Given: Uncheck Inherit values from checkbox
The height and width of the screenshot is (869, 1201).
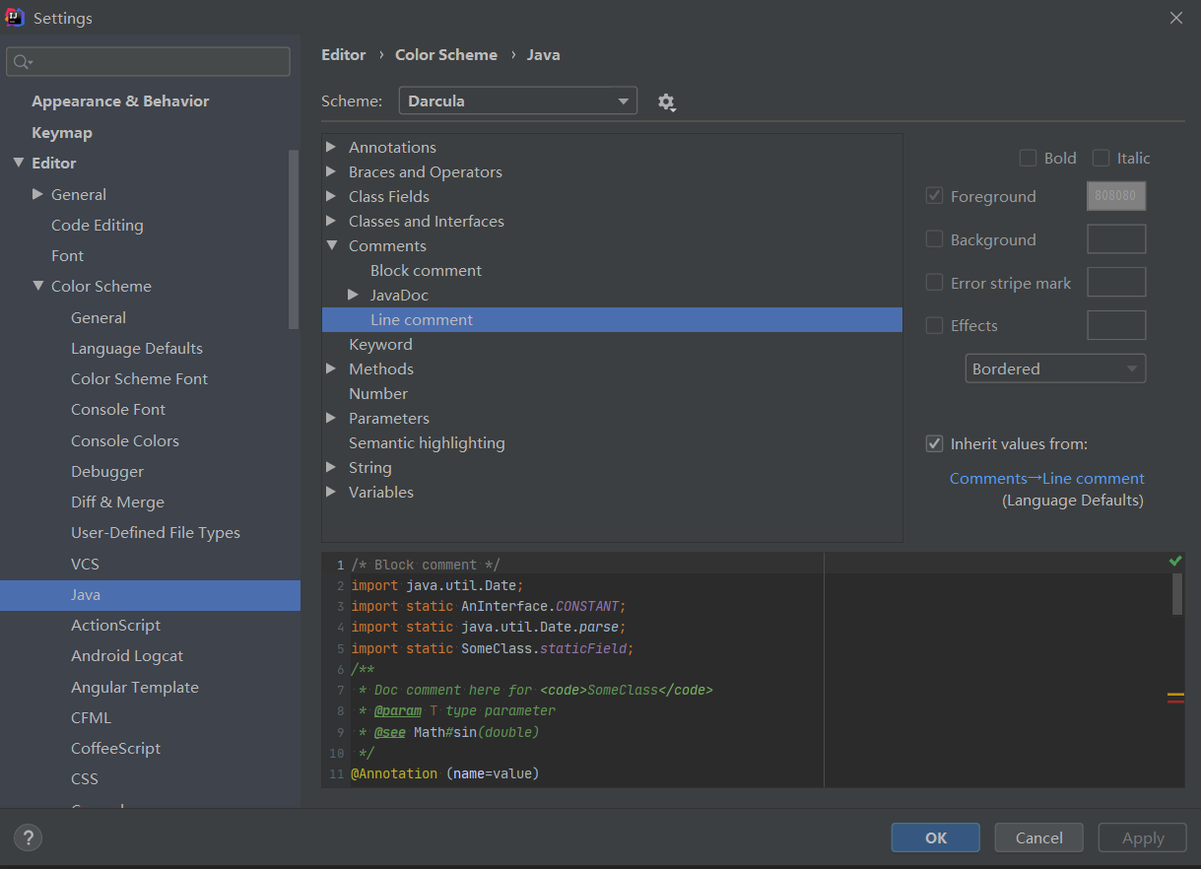Looking at the screenshot, I should 935,444.
